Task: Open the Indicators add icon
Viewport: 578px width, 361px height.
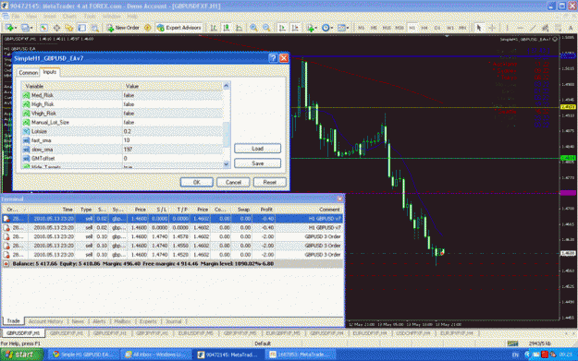Action: point(310,28)
